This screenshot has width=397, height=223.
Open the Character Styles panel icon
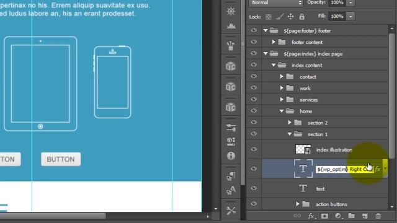(231, 190)
